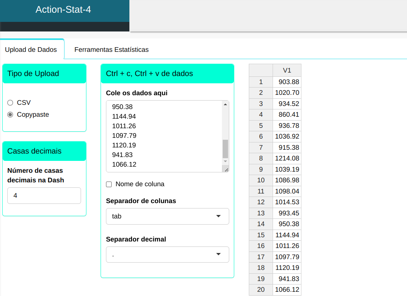Click the Action-Stat-4 app title
Screen dimensions: 407x296
(x=63, y=10)
